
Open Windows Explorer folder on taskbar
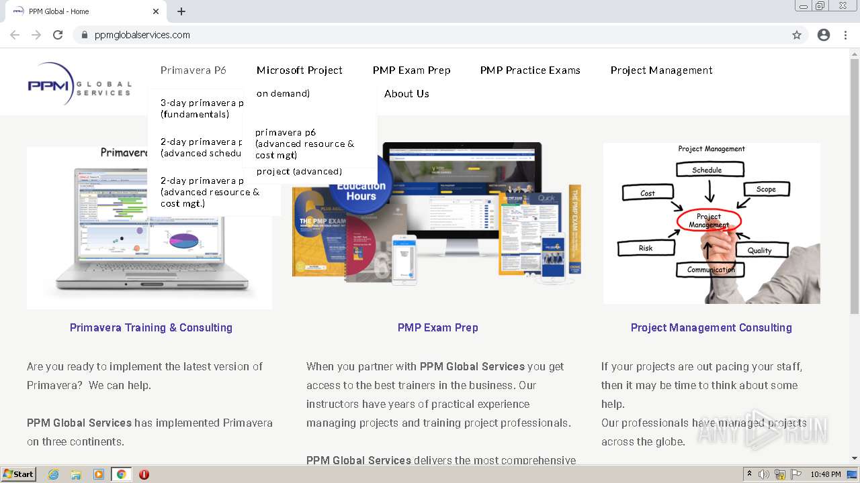pos(76,474)
